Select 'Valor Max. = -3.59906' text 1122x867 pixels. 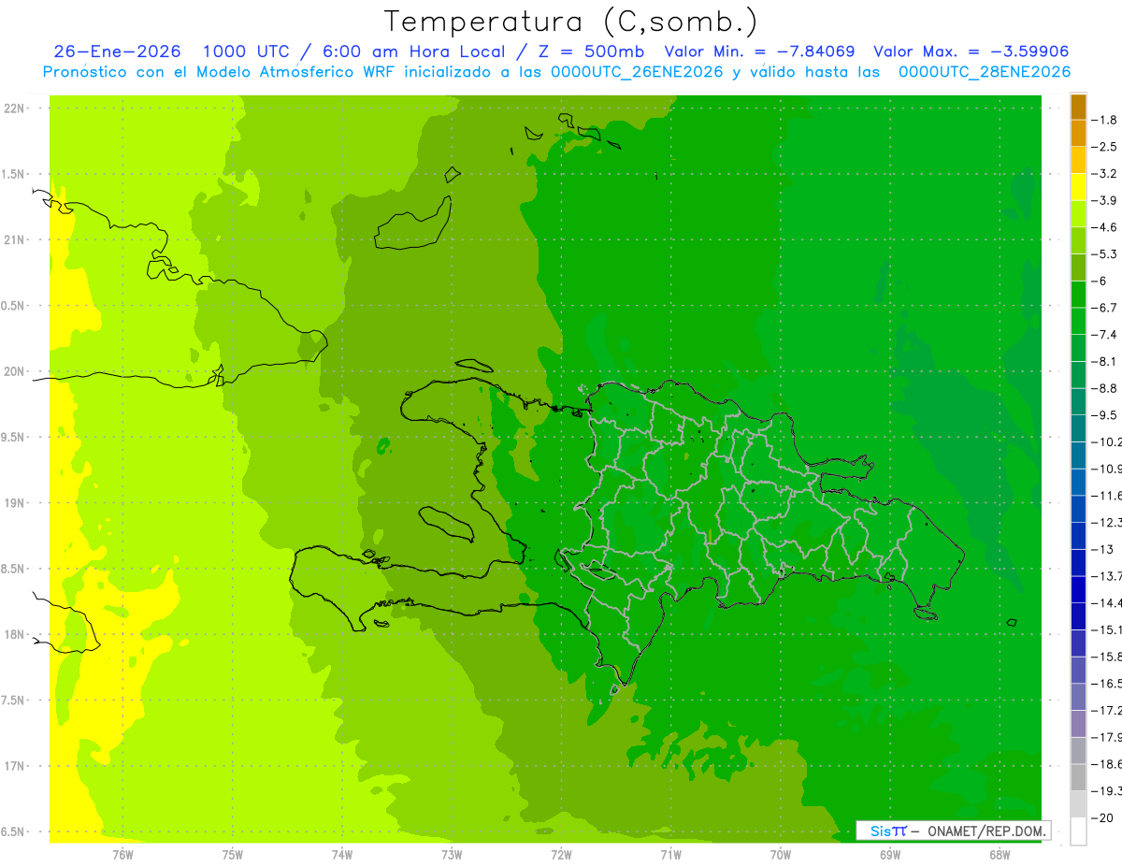[x=971, y=51]
